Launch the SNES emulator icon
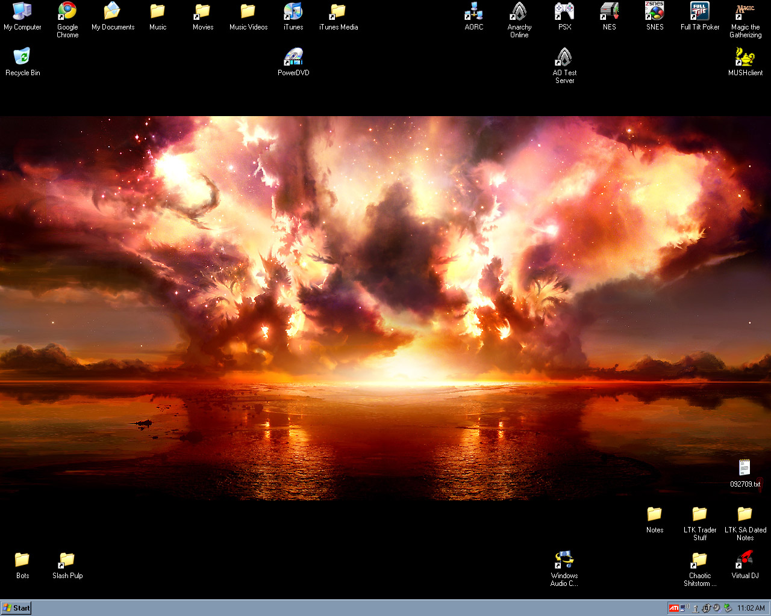Image resolution: width=771 pixels, height=616 pixels. [655, 11]
